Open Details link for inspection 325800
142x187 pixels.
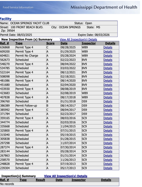(108, 131)
